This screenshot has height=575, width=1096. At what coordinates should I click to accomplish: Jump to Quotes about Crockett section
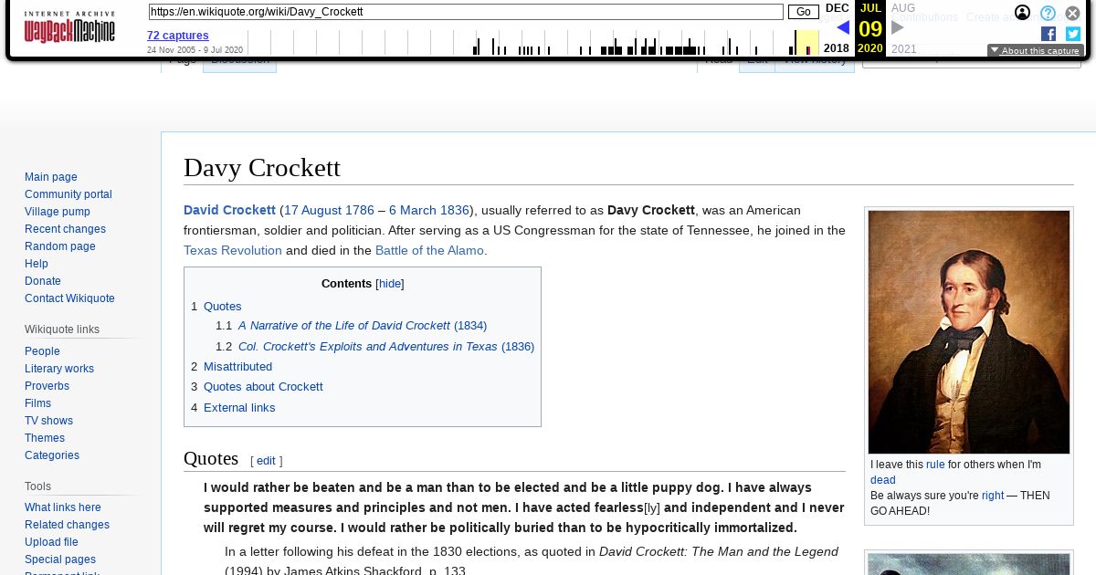(263, 387)
